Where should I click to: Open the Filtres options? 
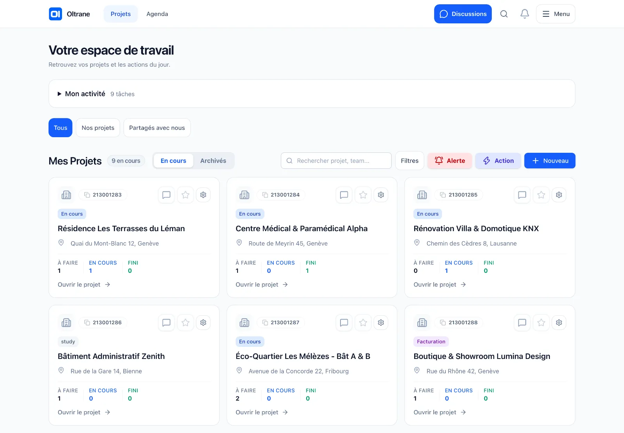[409, 161]
